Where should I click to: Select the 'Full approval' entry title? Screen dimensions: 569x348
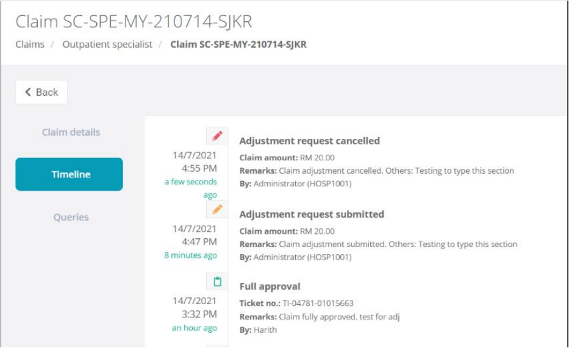click(270, 286)
